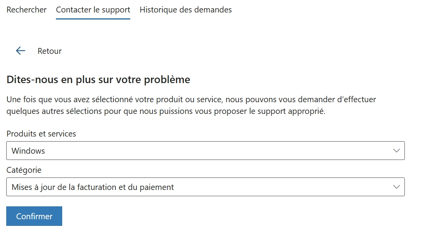The image size is (433, 236).
Task: Go back using the Retour link
Action: (x=49, y=51)
